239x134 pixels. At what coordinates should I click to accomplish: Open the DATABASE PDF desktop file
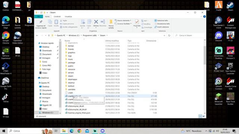coord(18,6)
